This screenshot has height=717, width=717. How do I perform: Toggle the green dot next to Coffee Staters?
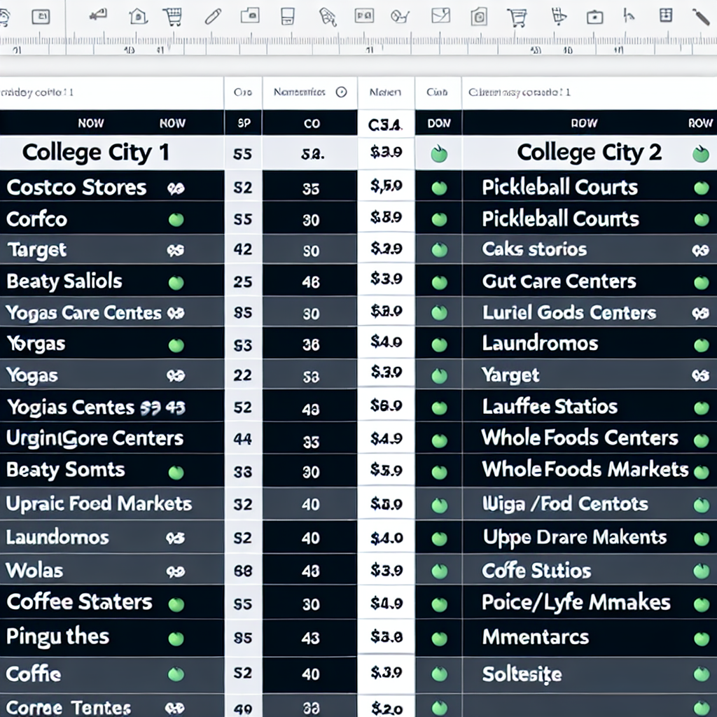(176, 604)
